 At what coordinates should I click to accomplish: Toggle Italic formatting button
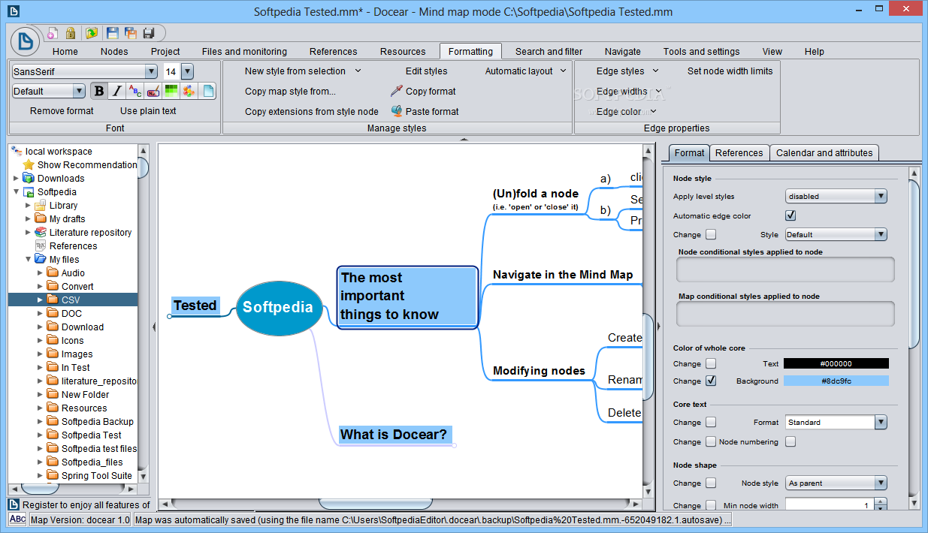tap(117, 91)
